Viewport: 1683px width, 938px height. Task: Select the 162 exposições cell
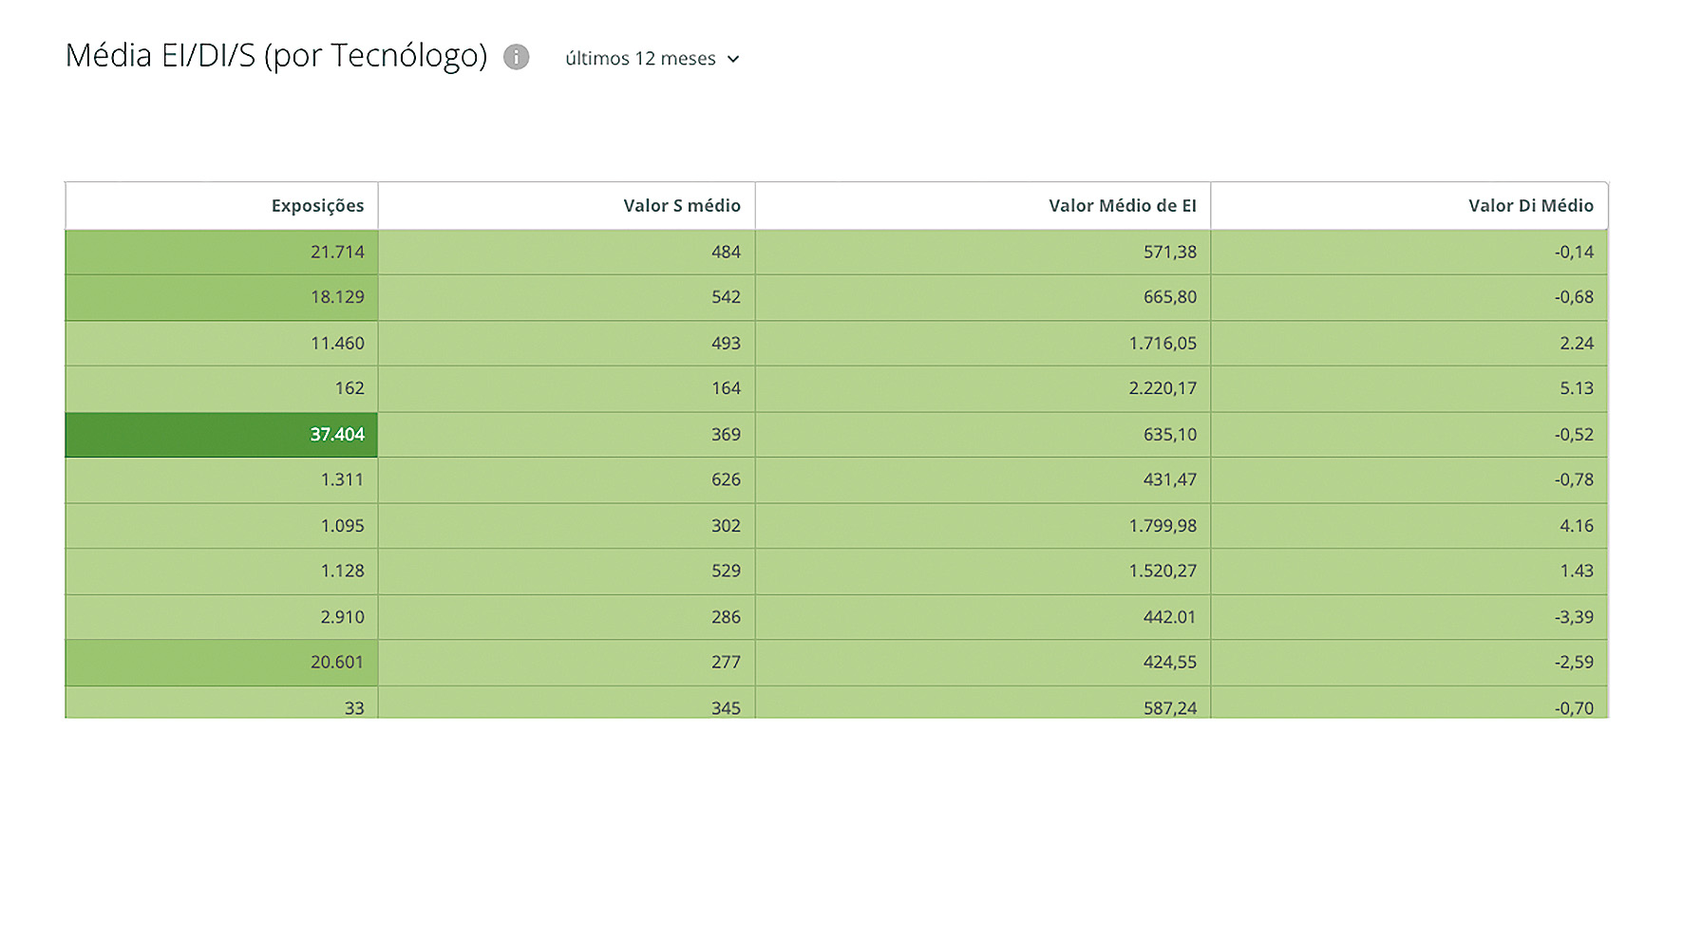[221, 389]
